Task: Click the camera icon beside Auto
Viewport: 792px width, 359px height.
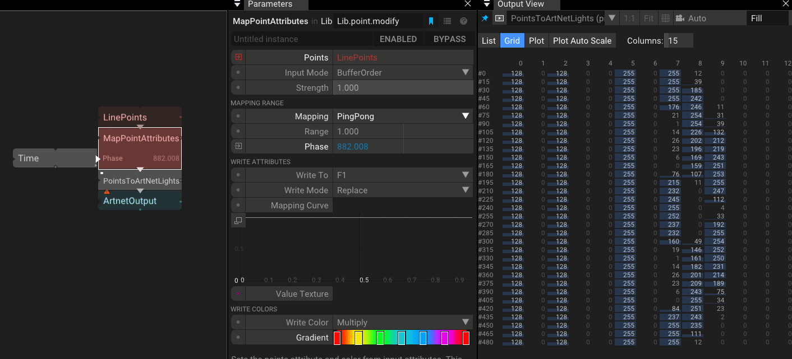Action: (x=680, y=18)
